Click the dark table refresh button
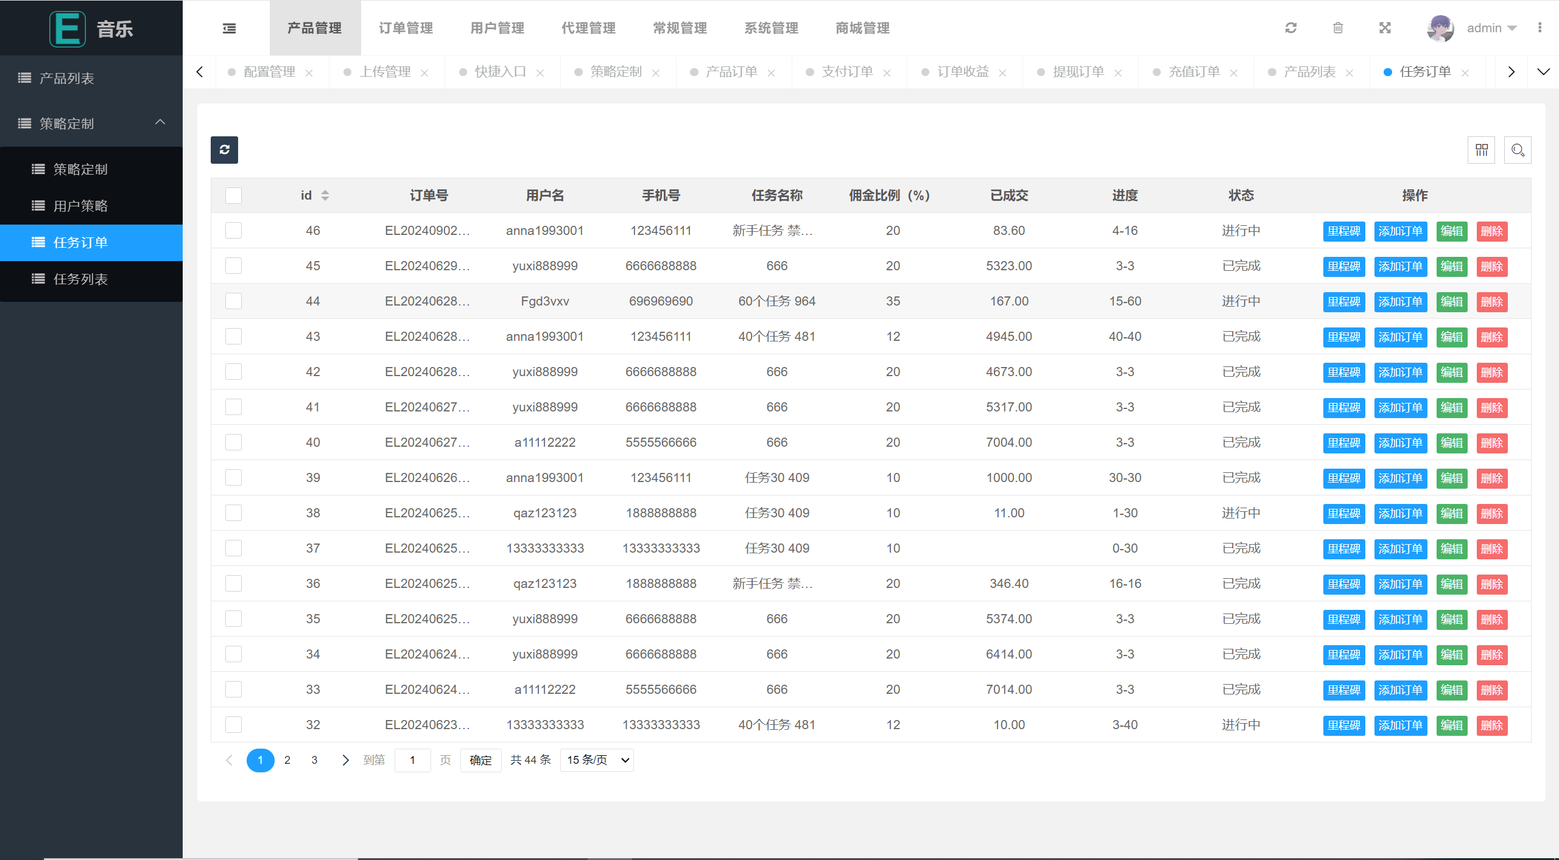 coord(224,150)
